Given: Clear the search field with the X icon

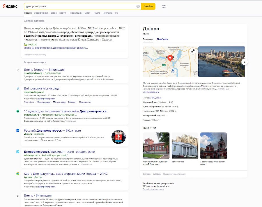Looking at the screenshot, I should pos(138,6).
